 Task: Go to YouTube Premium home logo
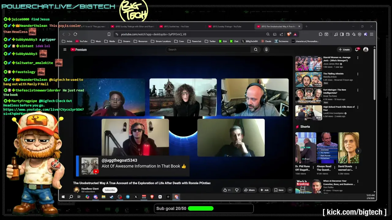click(x=79, y=50)
